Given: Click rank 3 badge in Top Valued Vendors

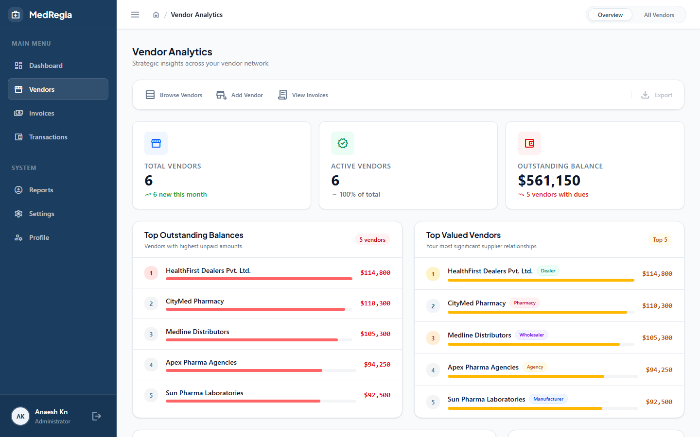Looking at the screenshot, I should pos(433,338).
